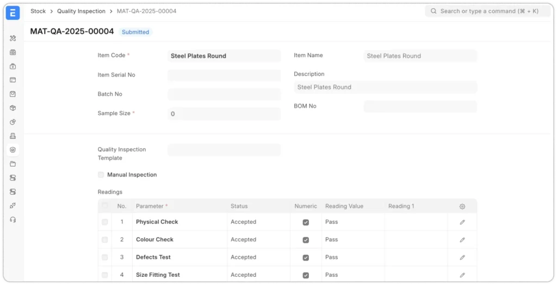Viewport: 557px width, 285px height.
Task: Toggle the Manual Inspection checkbox
Action: [x=101, y=175]
